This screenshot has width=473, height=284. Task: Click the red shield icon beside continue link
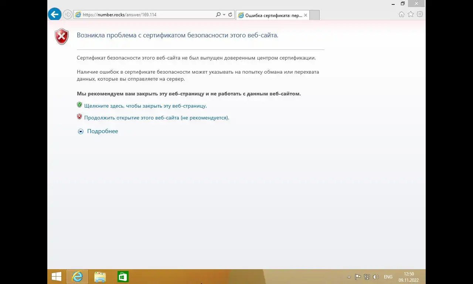click(79, 117)
